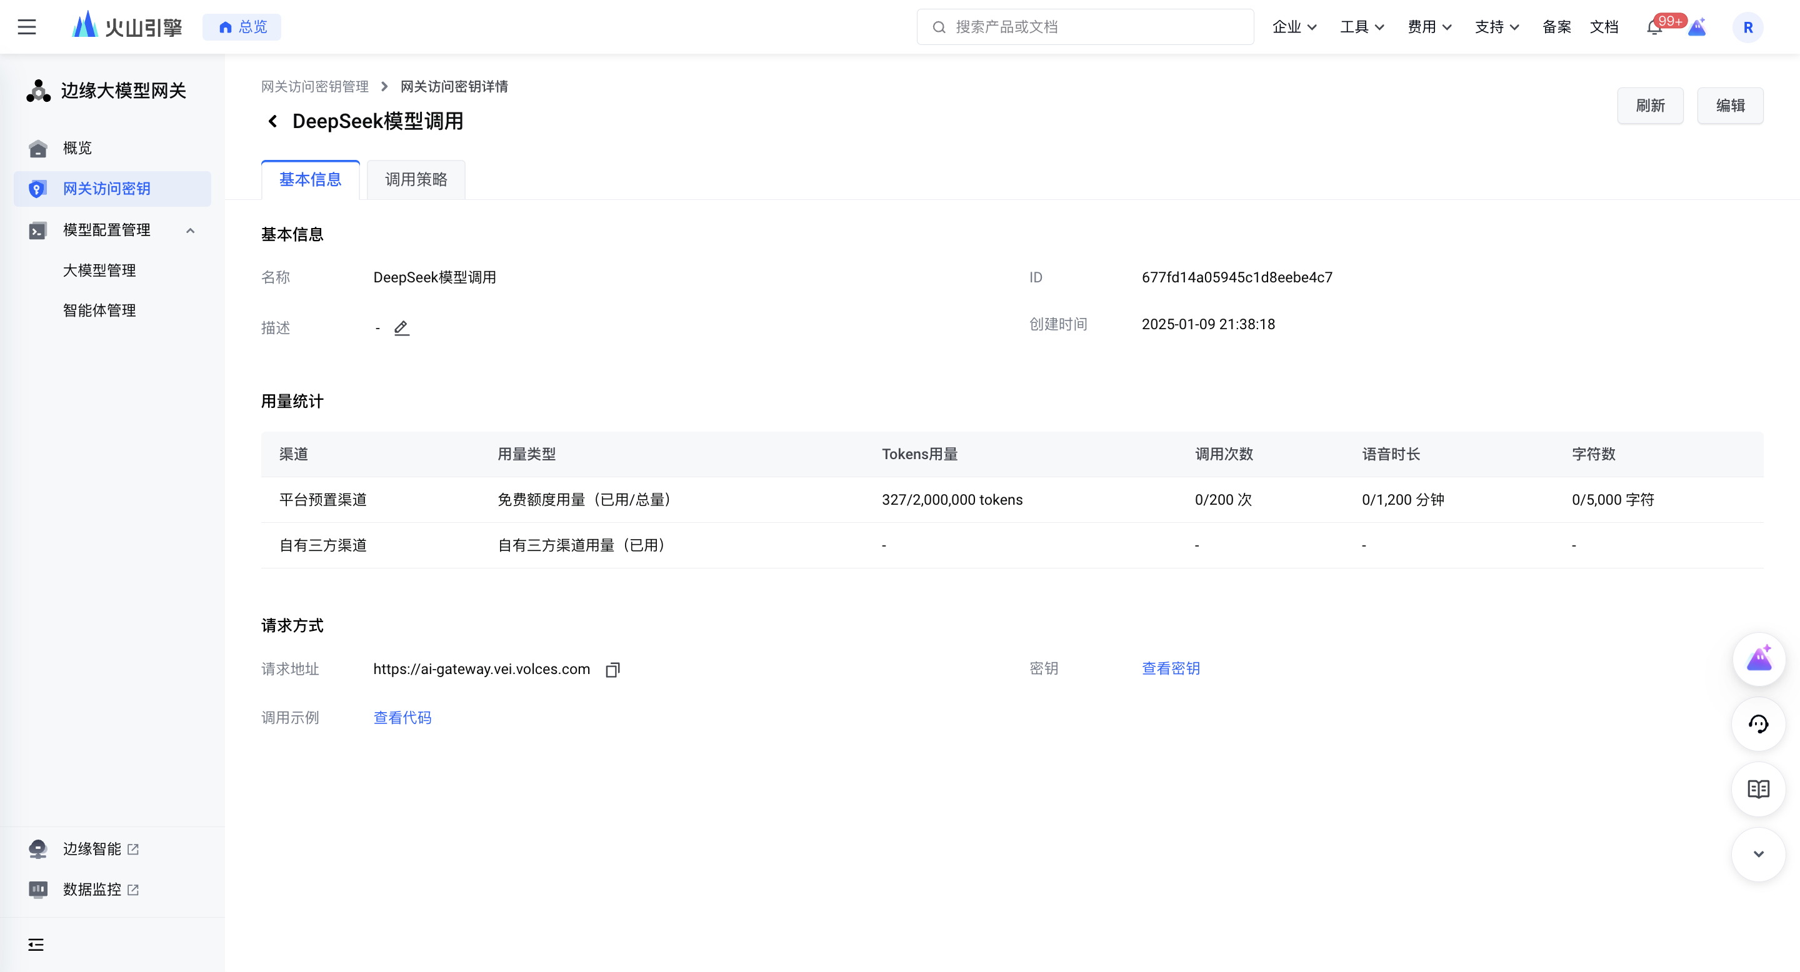Open the customer service headset button
Image resolution: width=1800 pixels, height=972 pixels.
point(1758,724)
